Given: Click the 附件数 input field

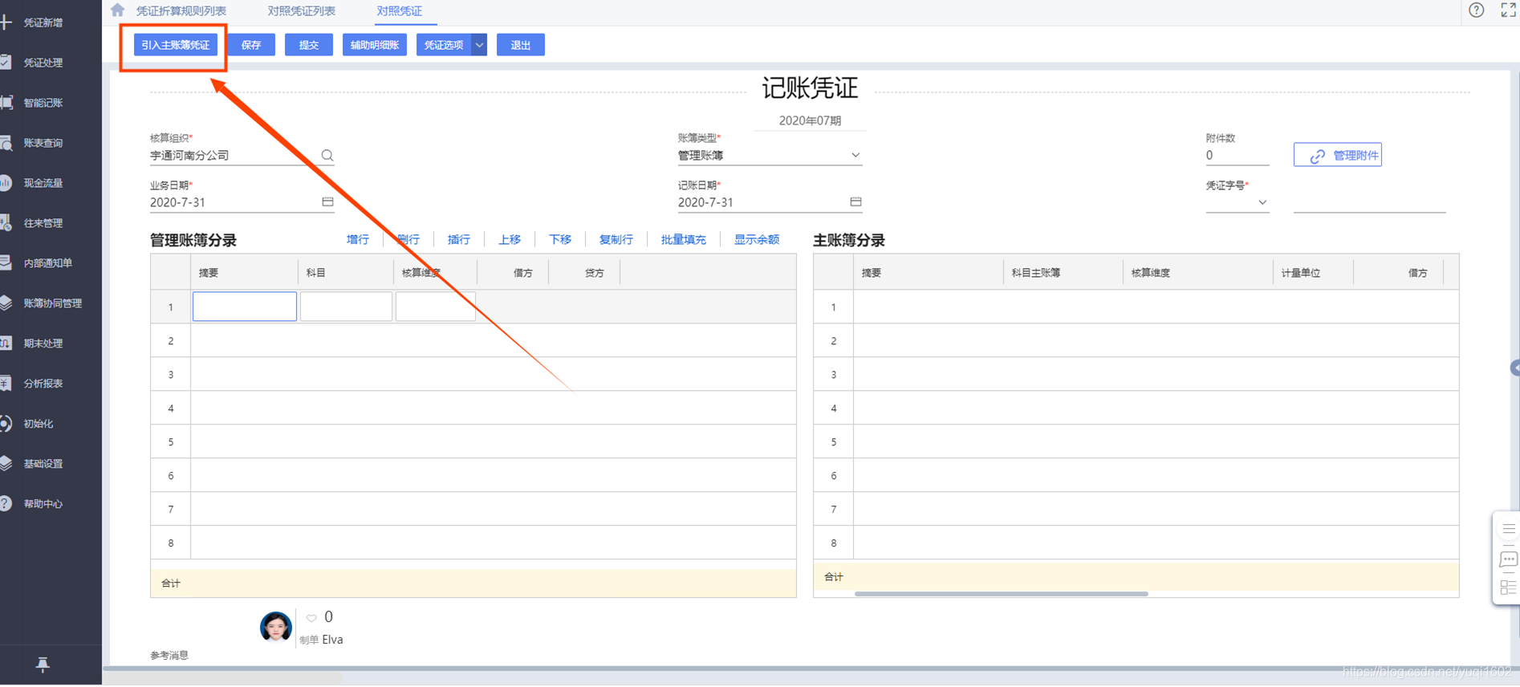Looking at the screenshot, I should pyautogui.click(x=1237, y=156).
